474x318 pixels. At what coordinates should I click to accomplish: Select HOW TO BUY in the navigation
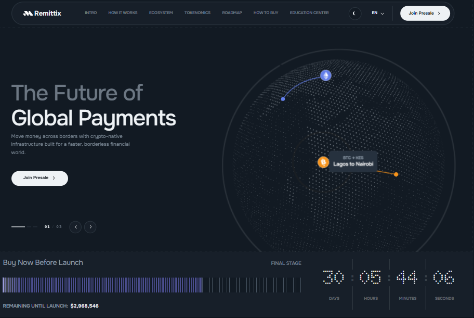(x=266, y=12)
